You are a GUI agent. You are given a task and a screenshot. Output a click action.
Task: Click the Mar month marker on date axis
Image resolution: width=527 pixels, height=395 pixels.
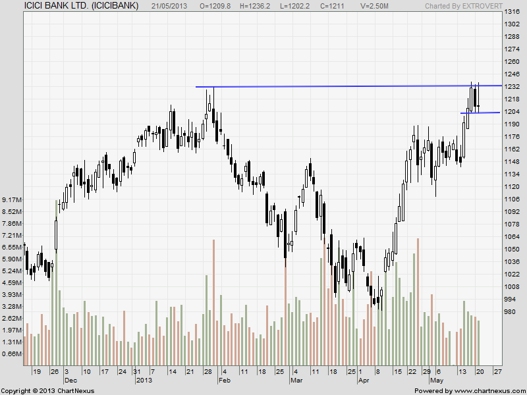(296, 381)
